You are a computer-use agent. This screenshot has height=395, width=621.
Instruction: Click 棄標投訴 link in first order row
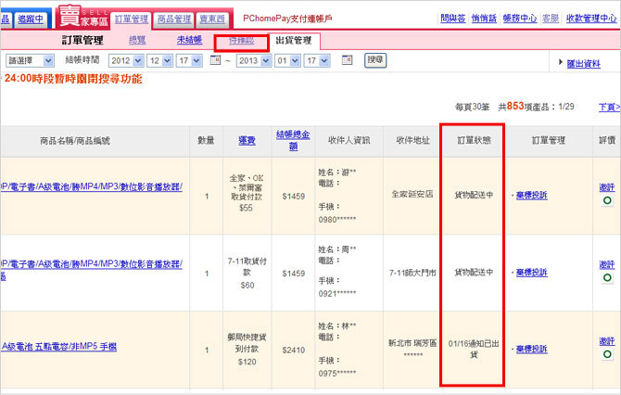(x=530, y=195)
